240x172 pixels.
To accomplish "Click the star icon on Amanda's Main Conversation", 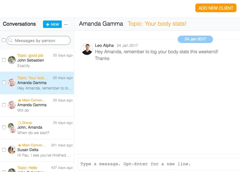I will 19,100.
